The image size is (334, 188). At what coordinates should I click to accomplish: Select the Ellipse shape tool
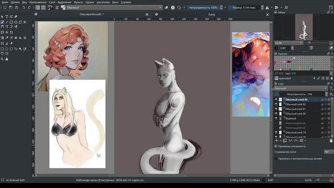(x=16, y=22)
